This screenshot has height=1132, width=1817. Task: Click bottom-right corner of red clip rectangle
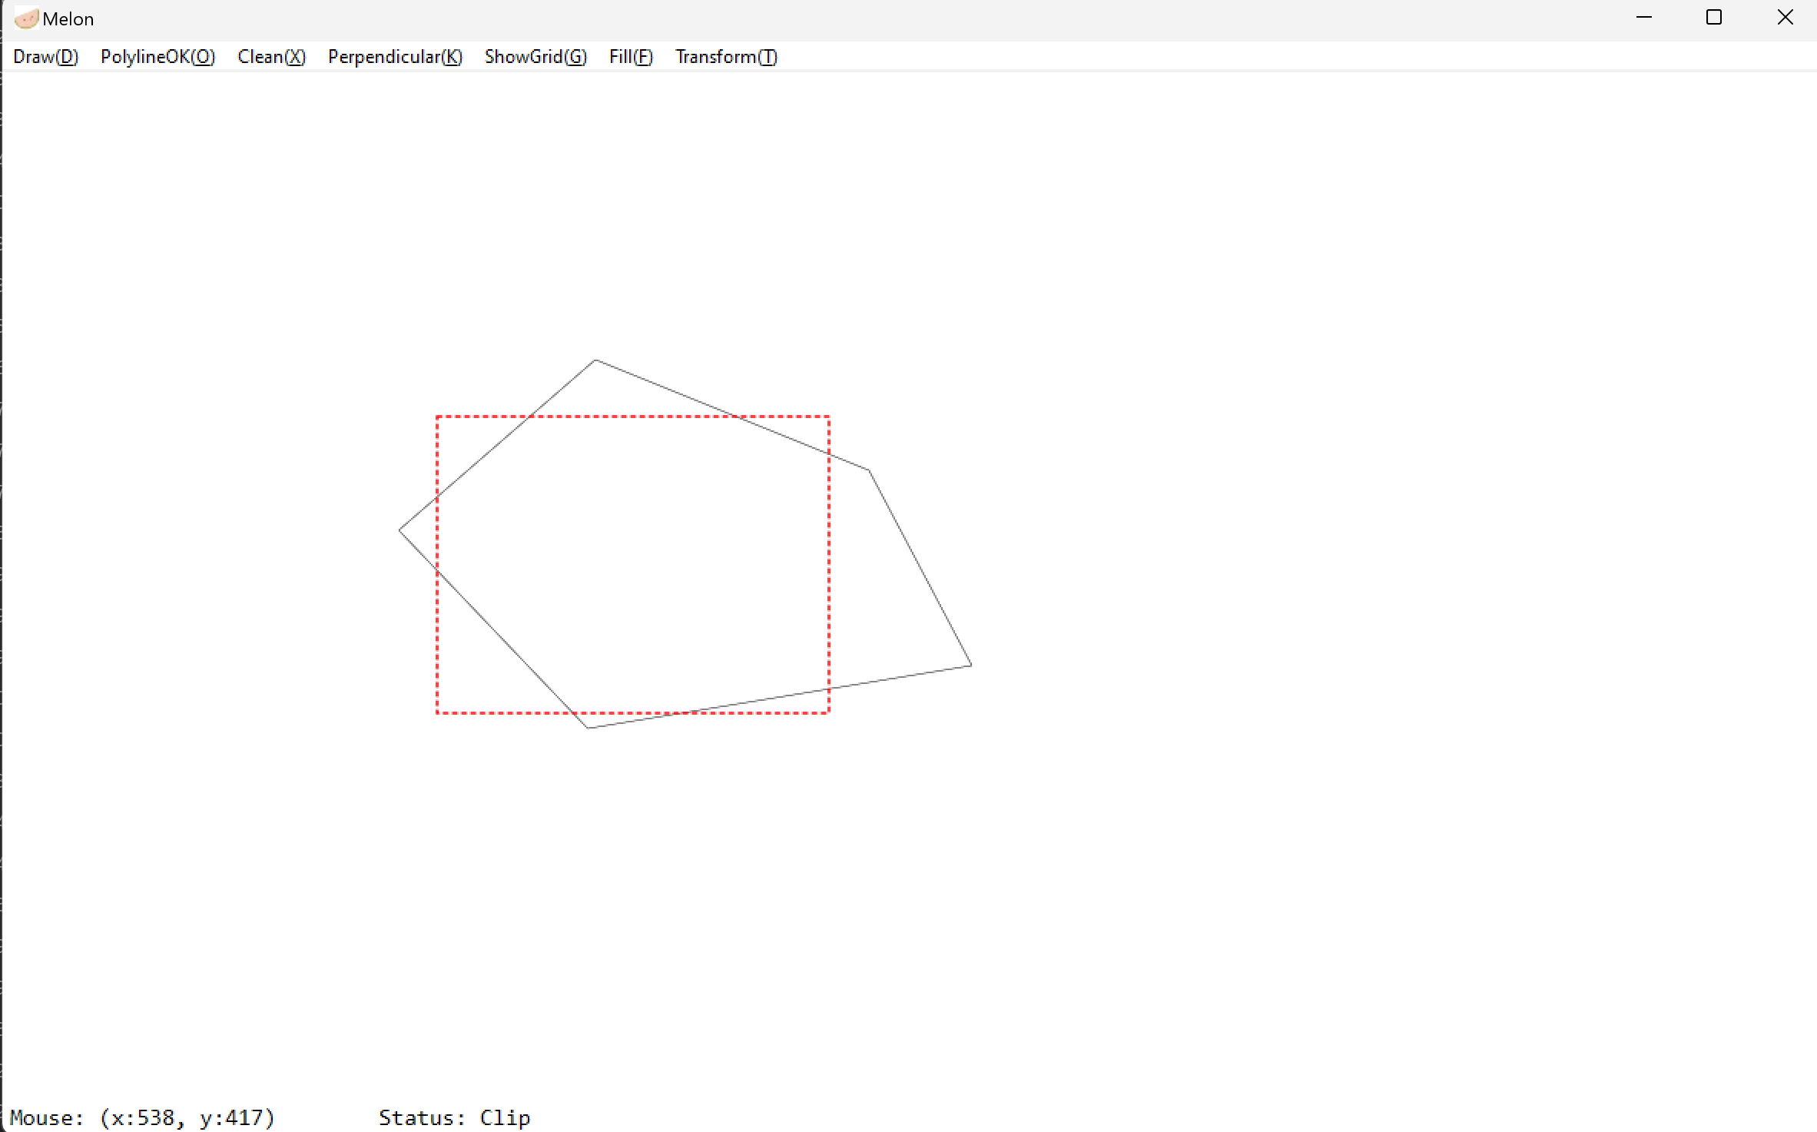tap(829, 713)
